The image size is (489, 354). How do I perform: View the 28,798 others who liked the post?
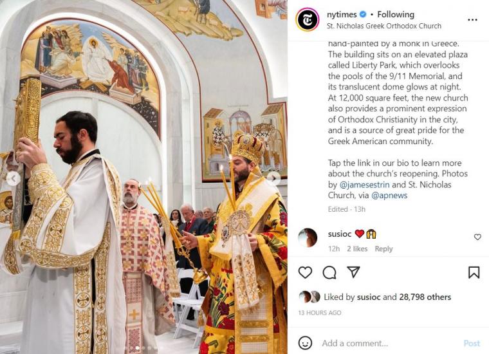click(425, 297)
